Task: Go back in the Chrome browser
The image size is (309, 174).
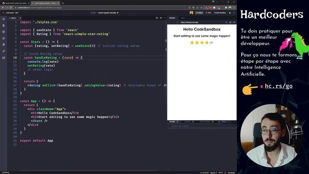Action: click(x=3, y=8)
